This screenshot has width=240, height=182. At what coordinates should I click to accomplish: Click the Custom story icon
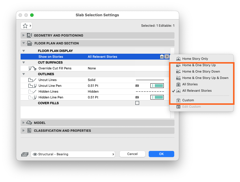point(178,100)
